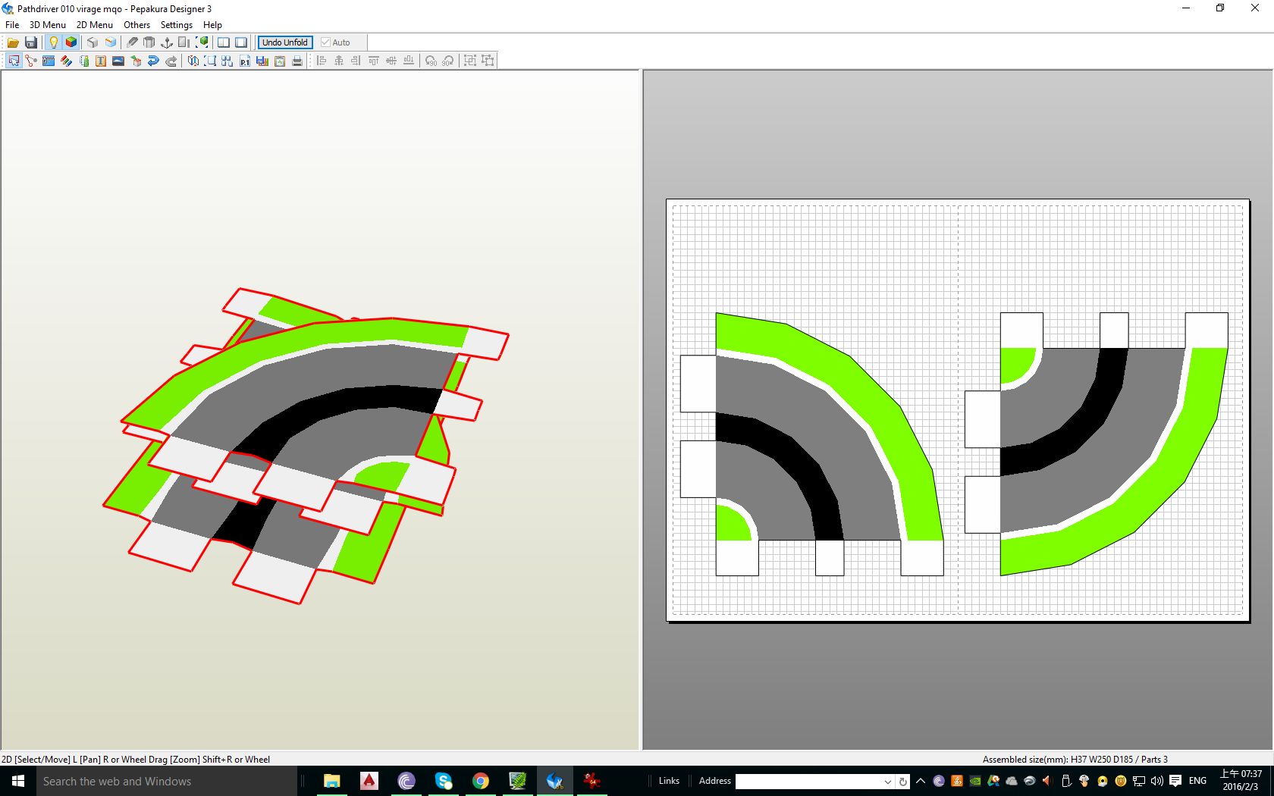Screen dimensions: 1274x796
Task: Click the align bottom icon
Action: click(x=409, y=61)
